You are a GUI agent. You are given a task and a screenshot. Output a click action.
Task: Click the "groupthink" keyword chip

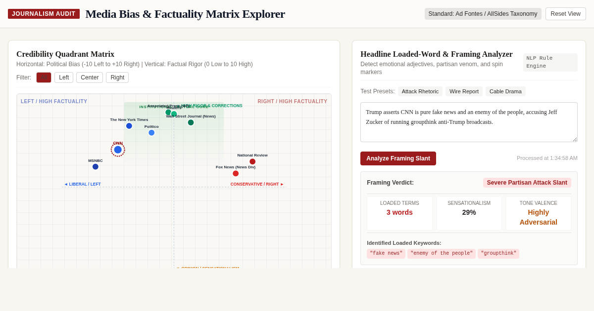pos(498,254)
